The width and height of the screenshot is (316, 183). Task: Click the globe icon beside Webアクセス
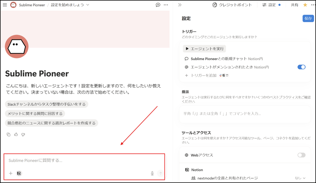tap(186, 155)
